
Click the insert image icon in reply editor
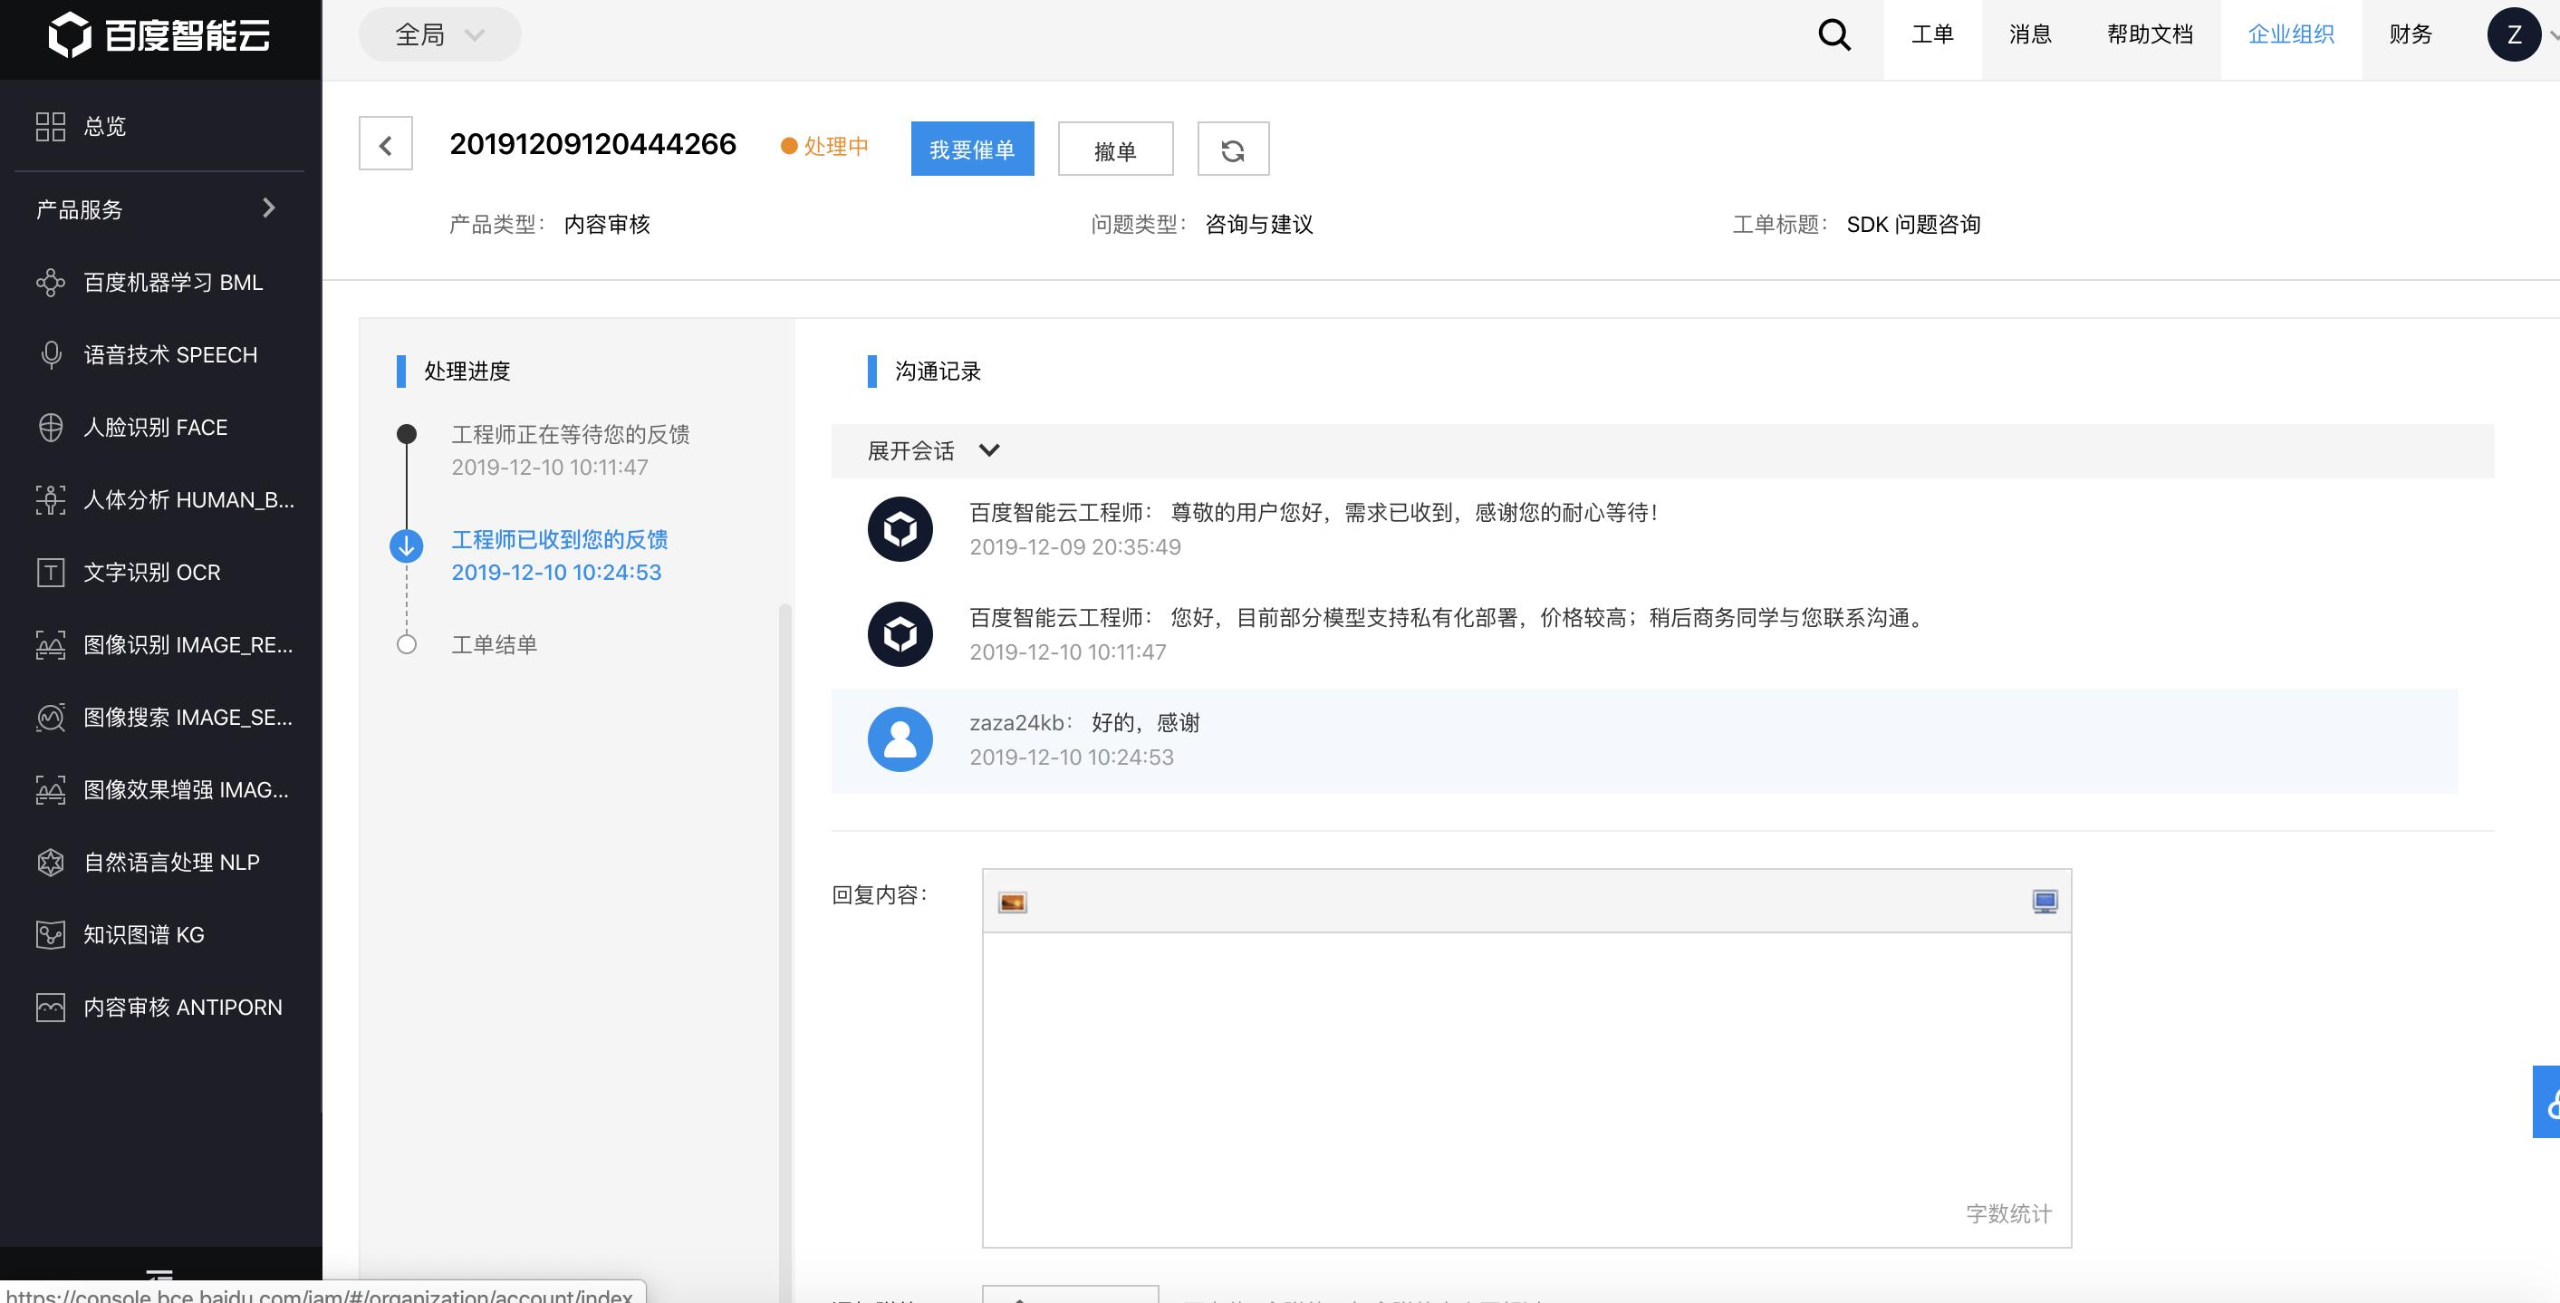1012,902
